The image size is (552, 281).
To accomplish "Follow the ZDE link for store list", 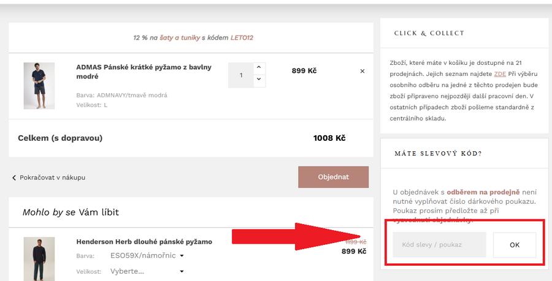I will pyautogui.click(x=500, y=73).
